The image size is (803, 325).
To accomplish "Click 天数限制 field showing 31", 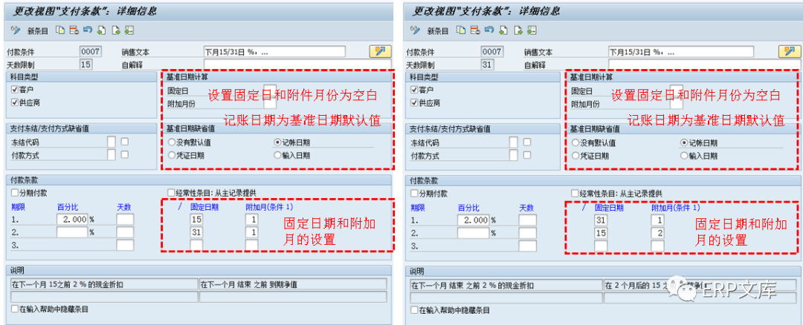I will [488, 65].
